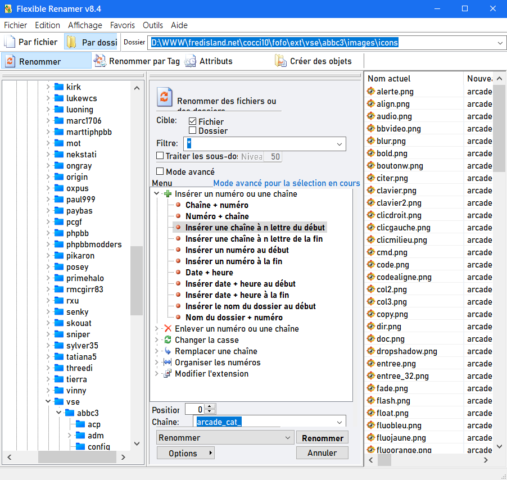This screenshot has height=480, width=507.
Task: Click the red X Enlever icon
Action: point(168,329)
